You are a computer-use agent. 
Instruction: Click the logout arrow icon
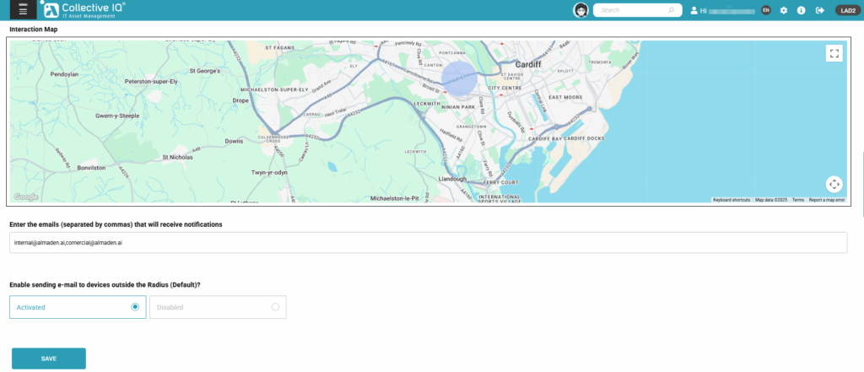(x=818, y=10)
